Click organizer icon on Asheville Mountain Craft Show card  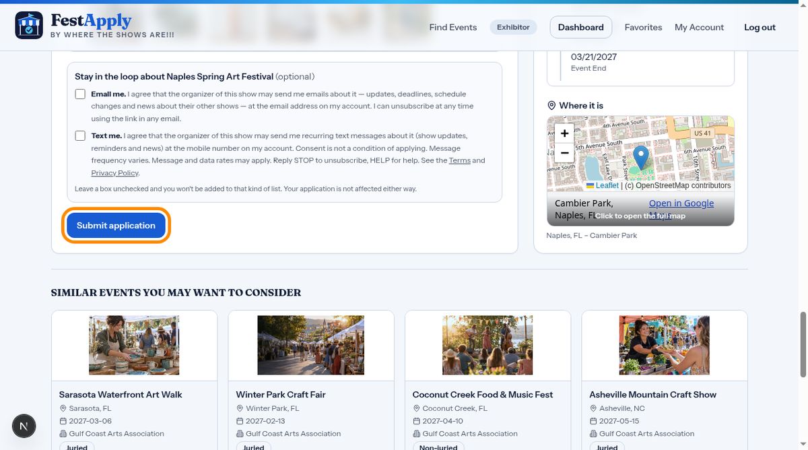coord(594,434)
